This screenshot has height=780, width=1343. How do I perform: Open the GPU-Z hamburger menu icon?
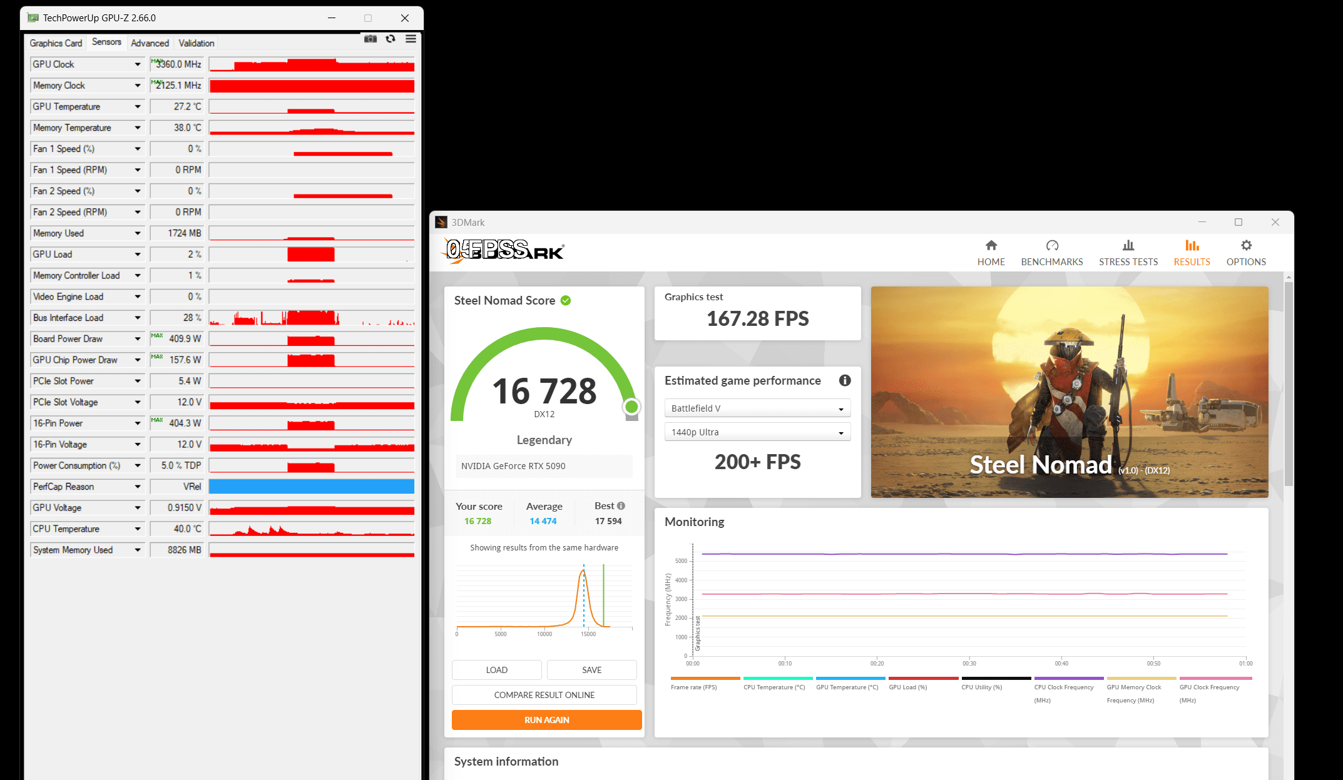411,39
